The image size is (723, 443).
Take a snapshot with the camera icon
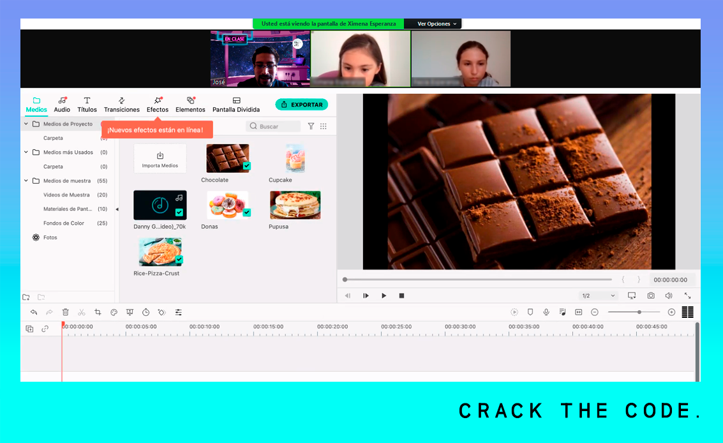coord(651,296)
